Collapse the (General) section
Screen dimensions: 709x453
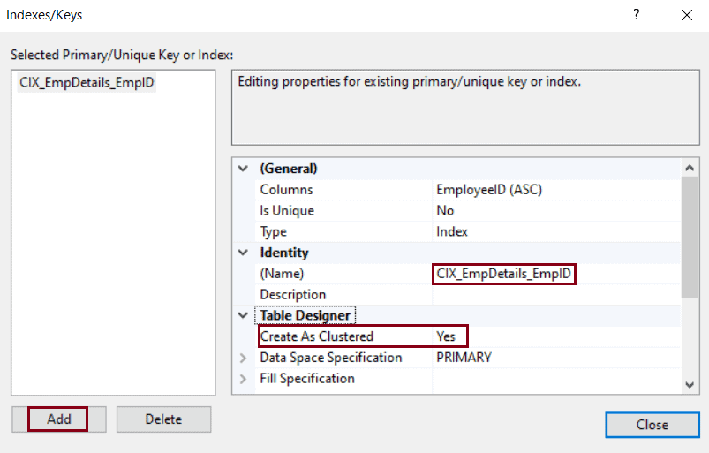244,169
